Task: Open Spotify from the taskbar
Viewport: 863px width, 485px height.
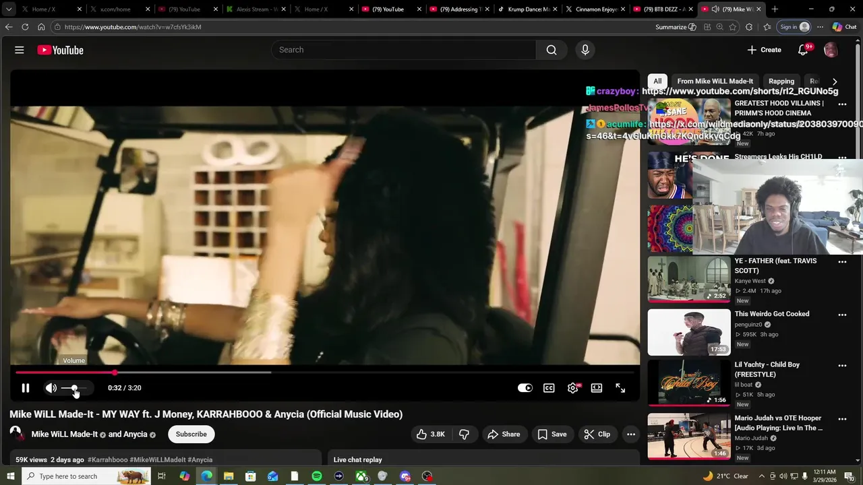Action: pyautogui.click(x=317, y=476)
